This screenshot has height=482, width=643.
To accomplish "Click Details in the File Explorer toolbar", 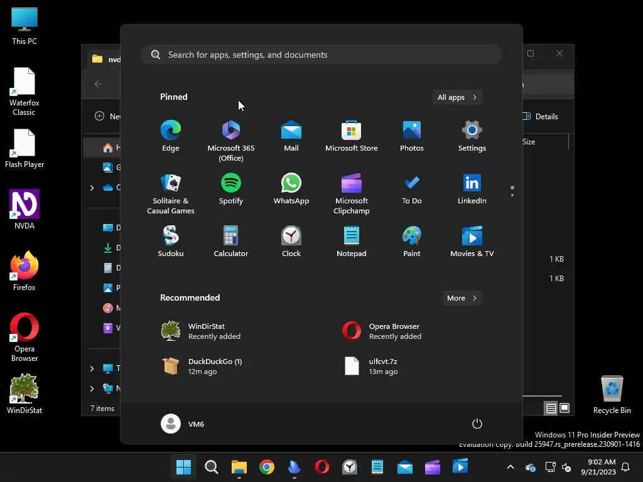I will 541,116.
